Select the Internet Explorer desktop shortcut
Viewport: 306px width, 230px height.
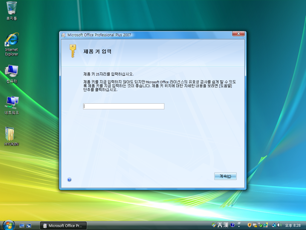[12, 45]
